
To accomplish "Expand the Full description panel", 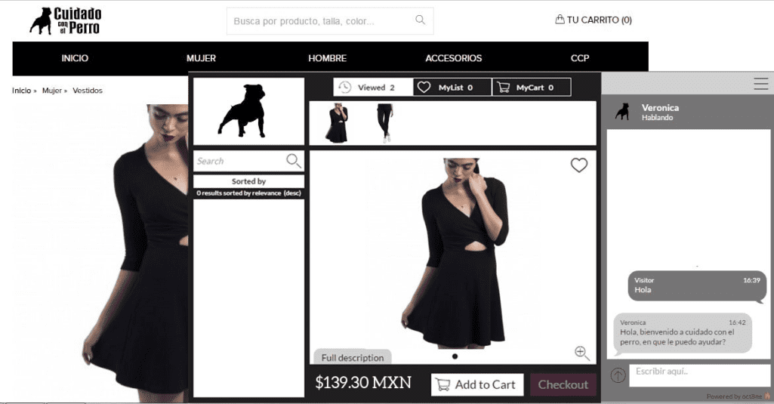I will pos(353,357).
